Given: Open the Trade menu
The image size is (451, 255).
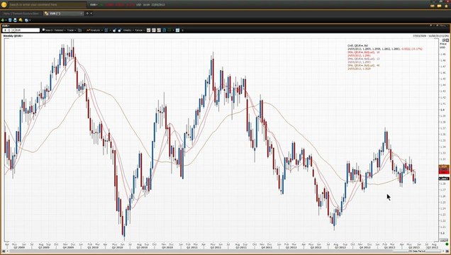Looking at the screenshot, I should pos(72,30).
